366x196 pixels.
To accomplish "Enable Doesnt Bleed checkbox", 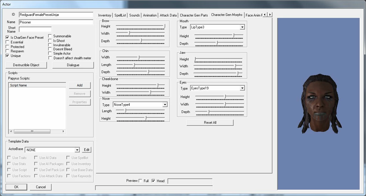I will [x=50, y=49].
